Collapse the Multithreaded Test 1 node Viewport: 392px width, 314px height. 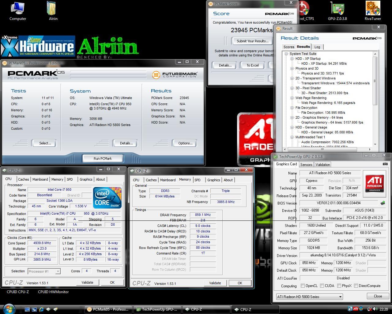click(292, 137)
